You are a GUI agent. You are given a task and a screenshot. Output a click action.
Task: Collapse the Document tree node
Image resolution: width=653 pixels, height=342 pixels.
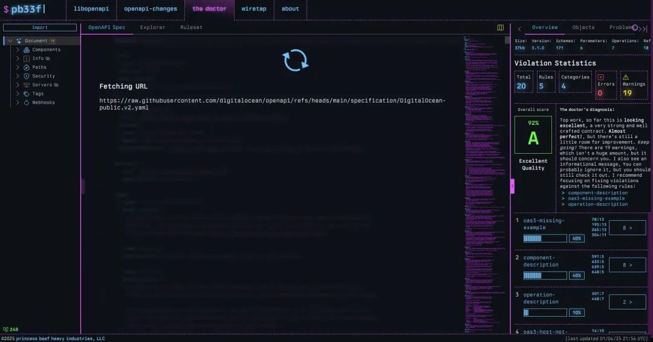pos(10,41)
